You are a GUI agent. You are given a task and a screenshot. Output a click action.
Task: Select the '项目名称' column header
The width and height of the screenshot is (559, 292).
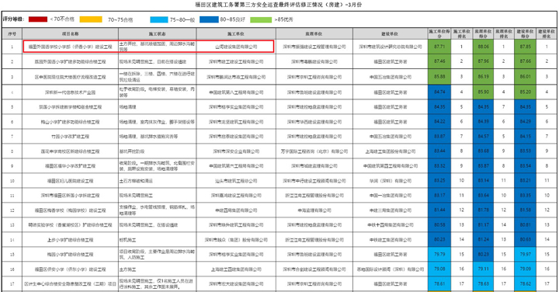70,33
